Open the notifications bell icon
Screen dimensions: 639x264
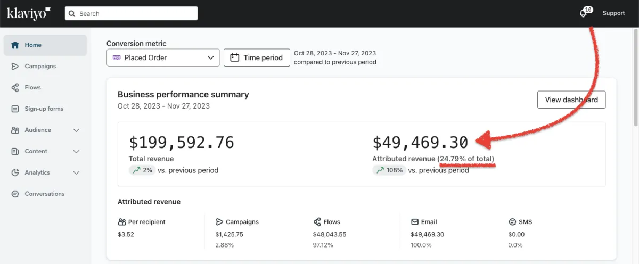click(584, 13)
